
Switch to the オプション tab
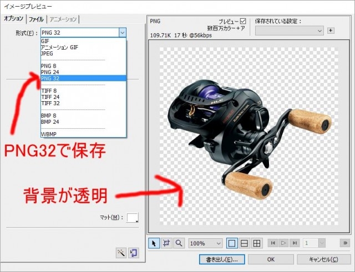click(13, 19)
